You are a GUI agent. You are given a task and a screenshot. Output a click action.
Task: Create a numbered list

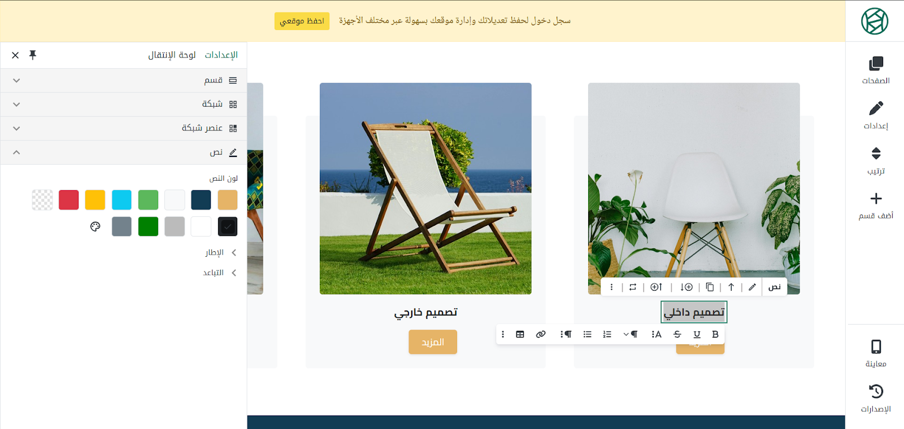(607, 334)
